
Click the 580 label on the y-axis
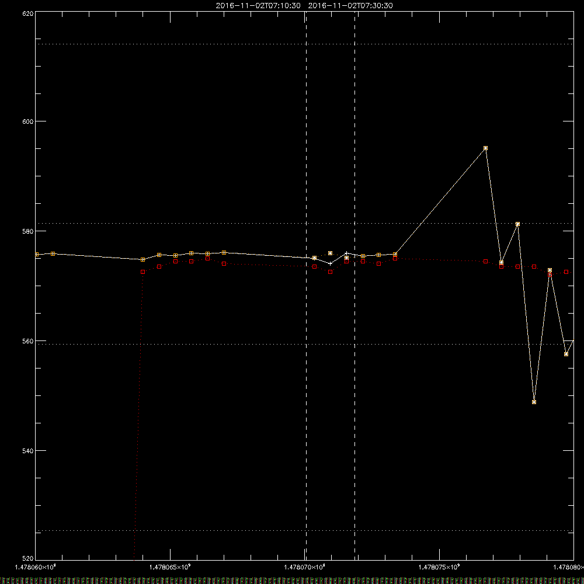[28, 231]
